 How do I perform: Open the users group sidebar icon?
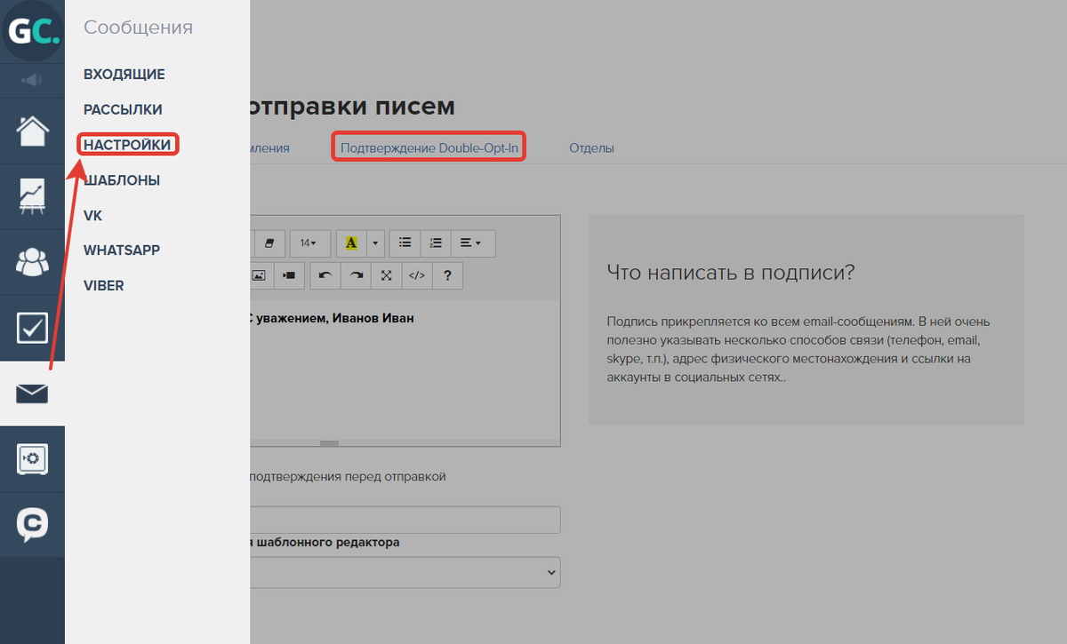coord(32,262)
